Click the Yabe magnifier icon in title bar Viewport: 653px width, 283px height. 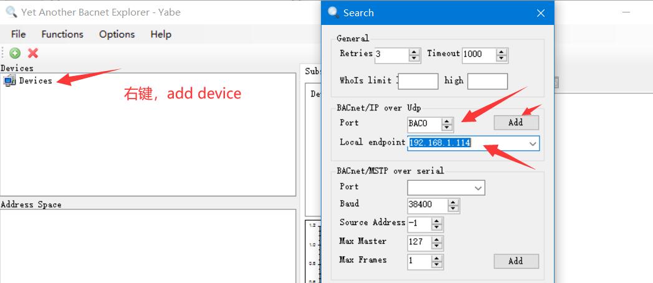click(11, 12)
